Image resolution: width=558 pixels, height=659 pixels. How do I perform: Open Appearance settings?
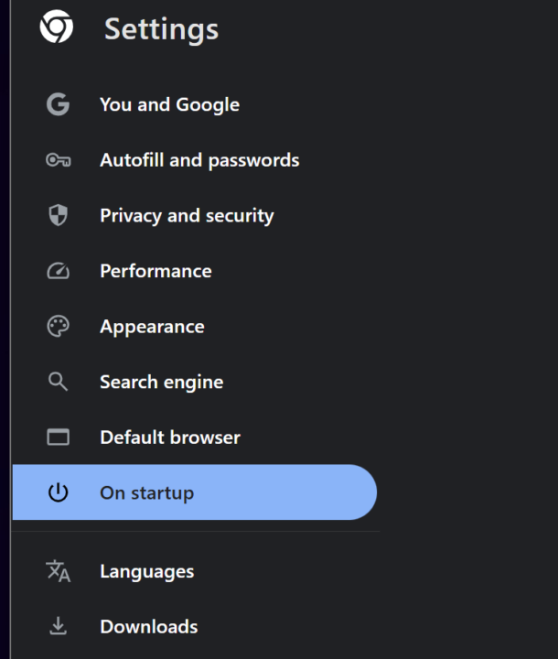[x=152, y=327]
